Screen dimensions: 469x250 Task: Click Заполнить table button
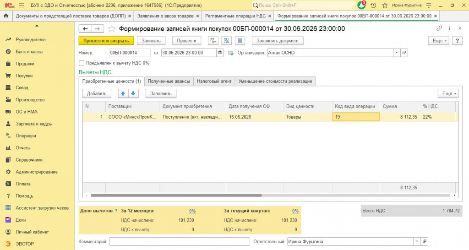click(161, 93)
